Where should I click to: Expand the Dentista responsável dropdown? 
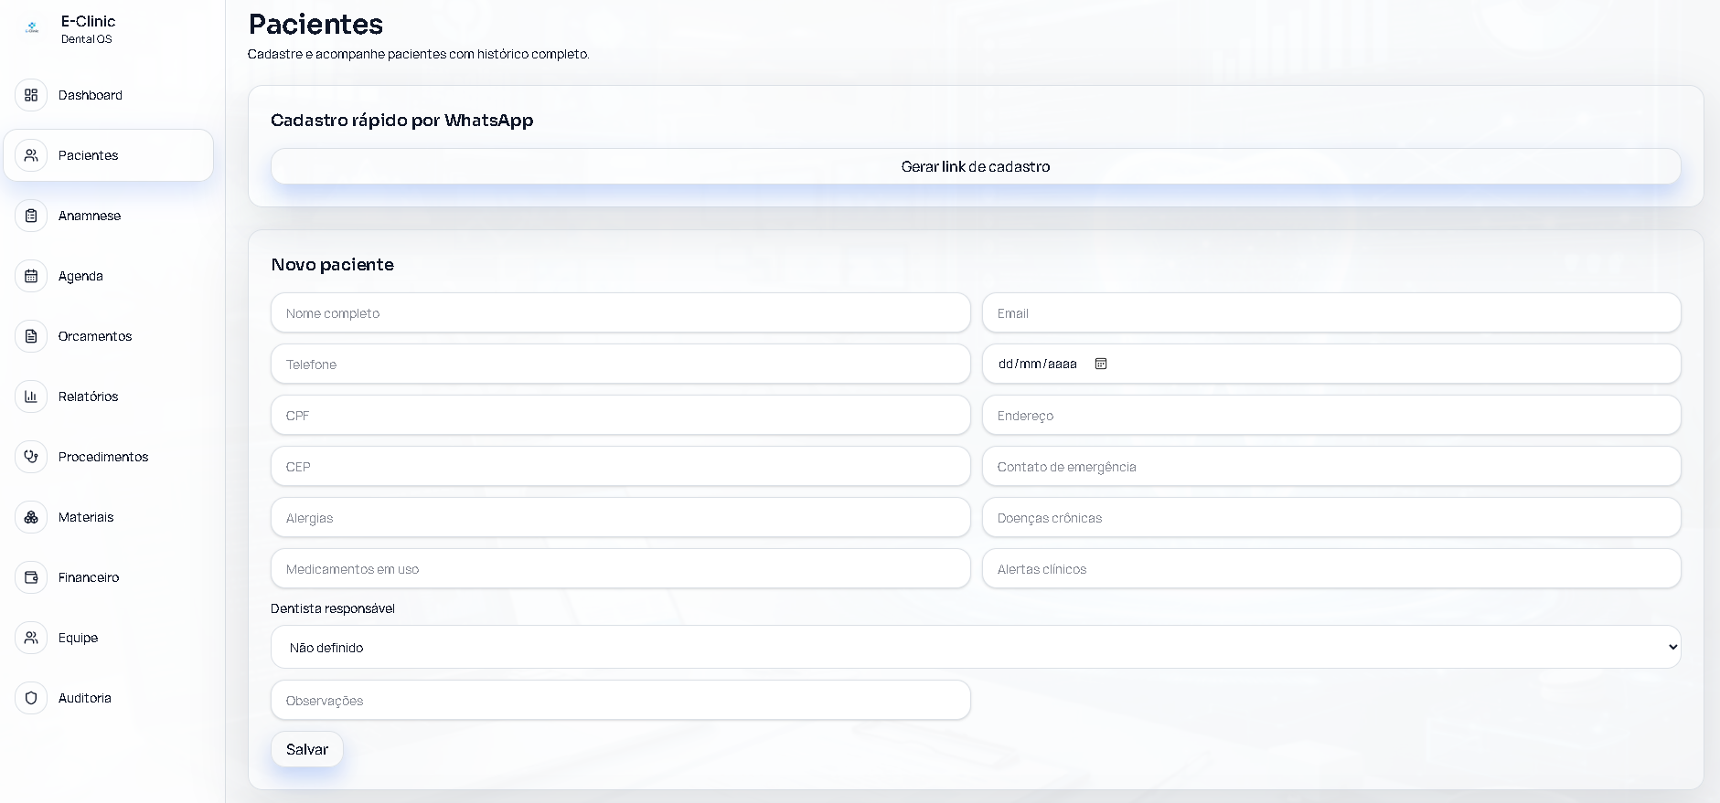click(x=976, y=647)
